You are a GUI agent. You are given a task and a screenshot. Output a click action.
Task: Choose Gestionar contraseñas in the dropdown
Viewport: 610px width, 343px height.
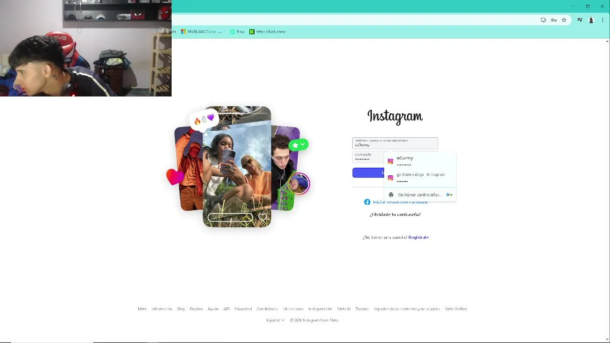[x=420, y=194]
